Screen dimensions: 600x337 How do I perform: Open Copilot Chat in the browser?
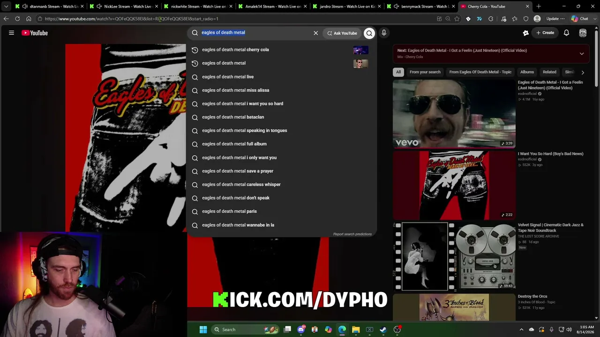coord(579,19)
